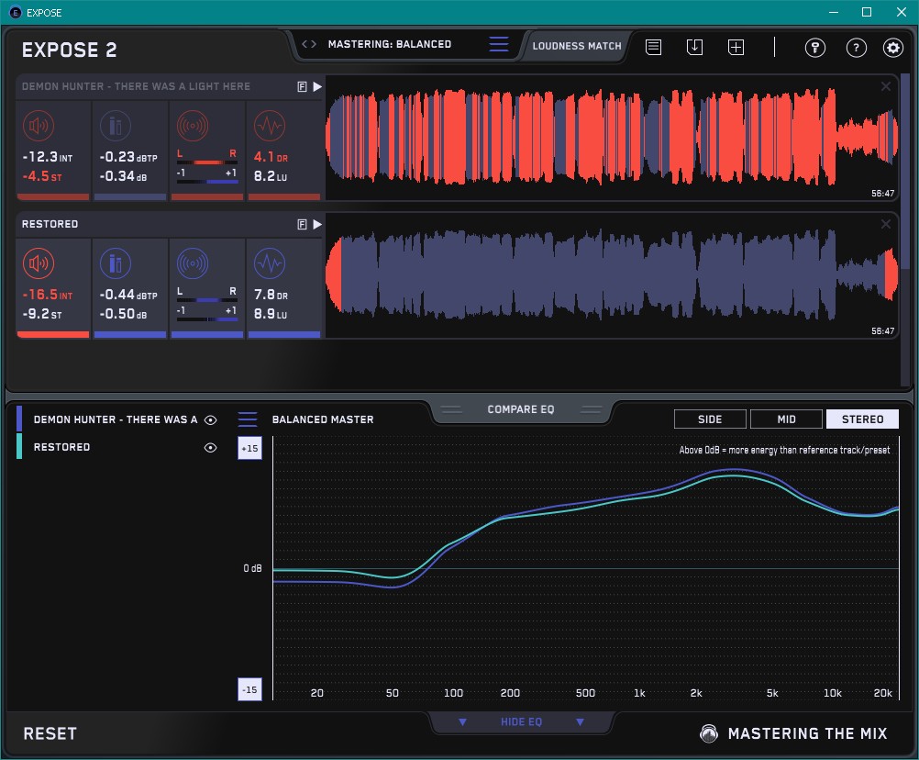Select the Demon Hunter track title
Screen dimensions: 919x760
click(136, 86)
